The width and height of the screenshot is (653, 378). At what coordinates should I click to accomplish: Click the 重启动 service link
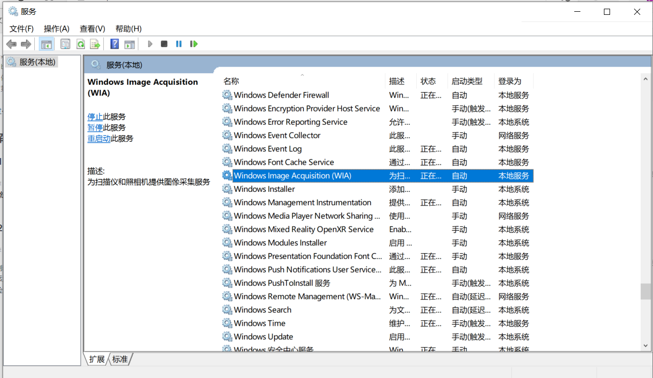pos(99,138)
